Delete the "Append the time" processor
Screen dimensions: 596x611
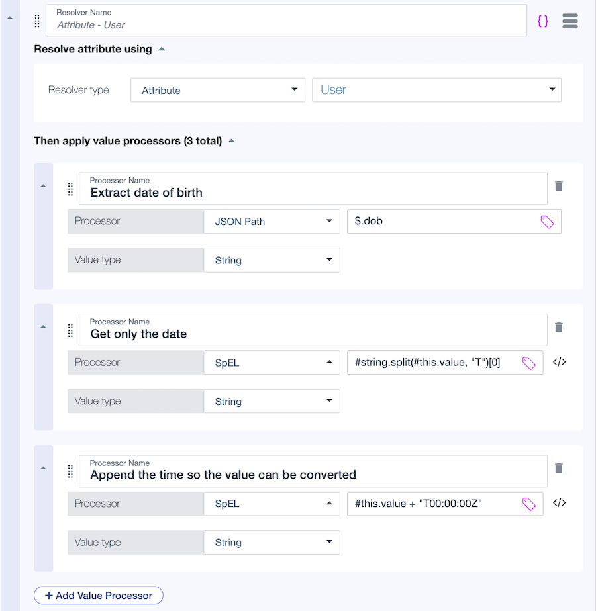(559, 468)
